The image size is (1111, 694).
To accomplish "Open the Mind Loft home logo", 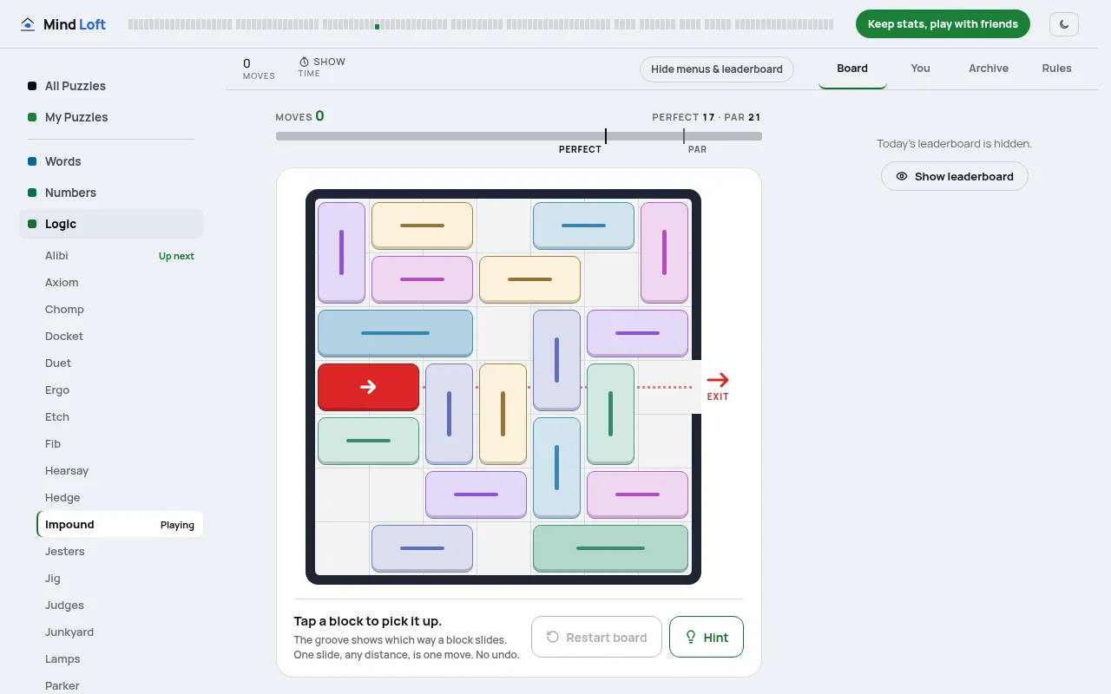I will [x=63, y=24].
